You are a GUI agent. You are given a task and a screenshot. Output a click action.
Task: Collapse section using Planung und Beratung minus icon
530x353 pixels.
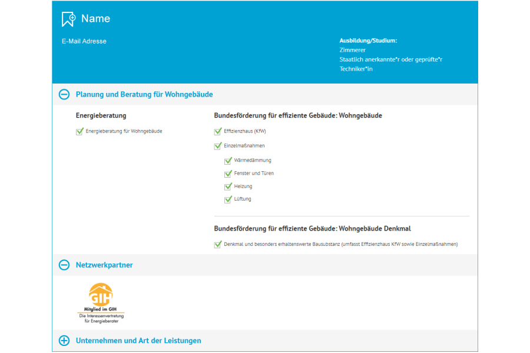(64, 94)
